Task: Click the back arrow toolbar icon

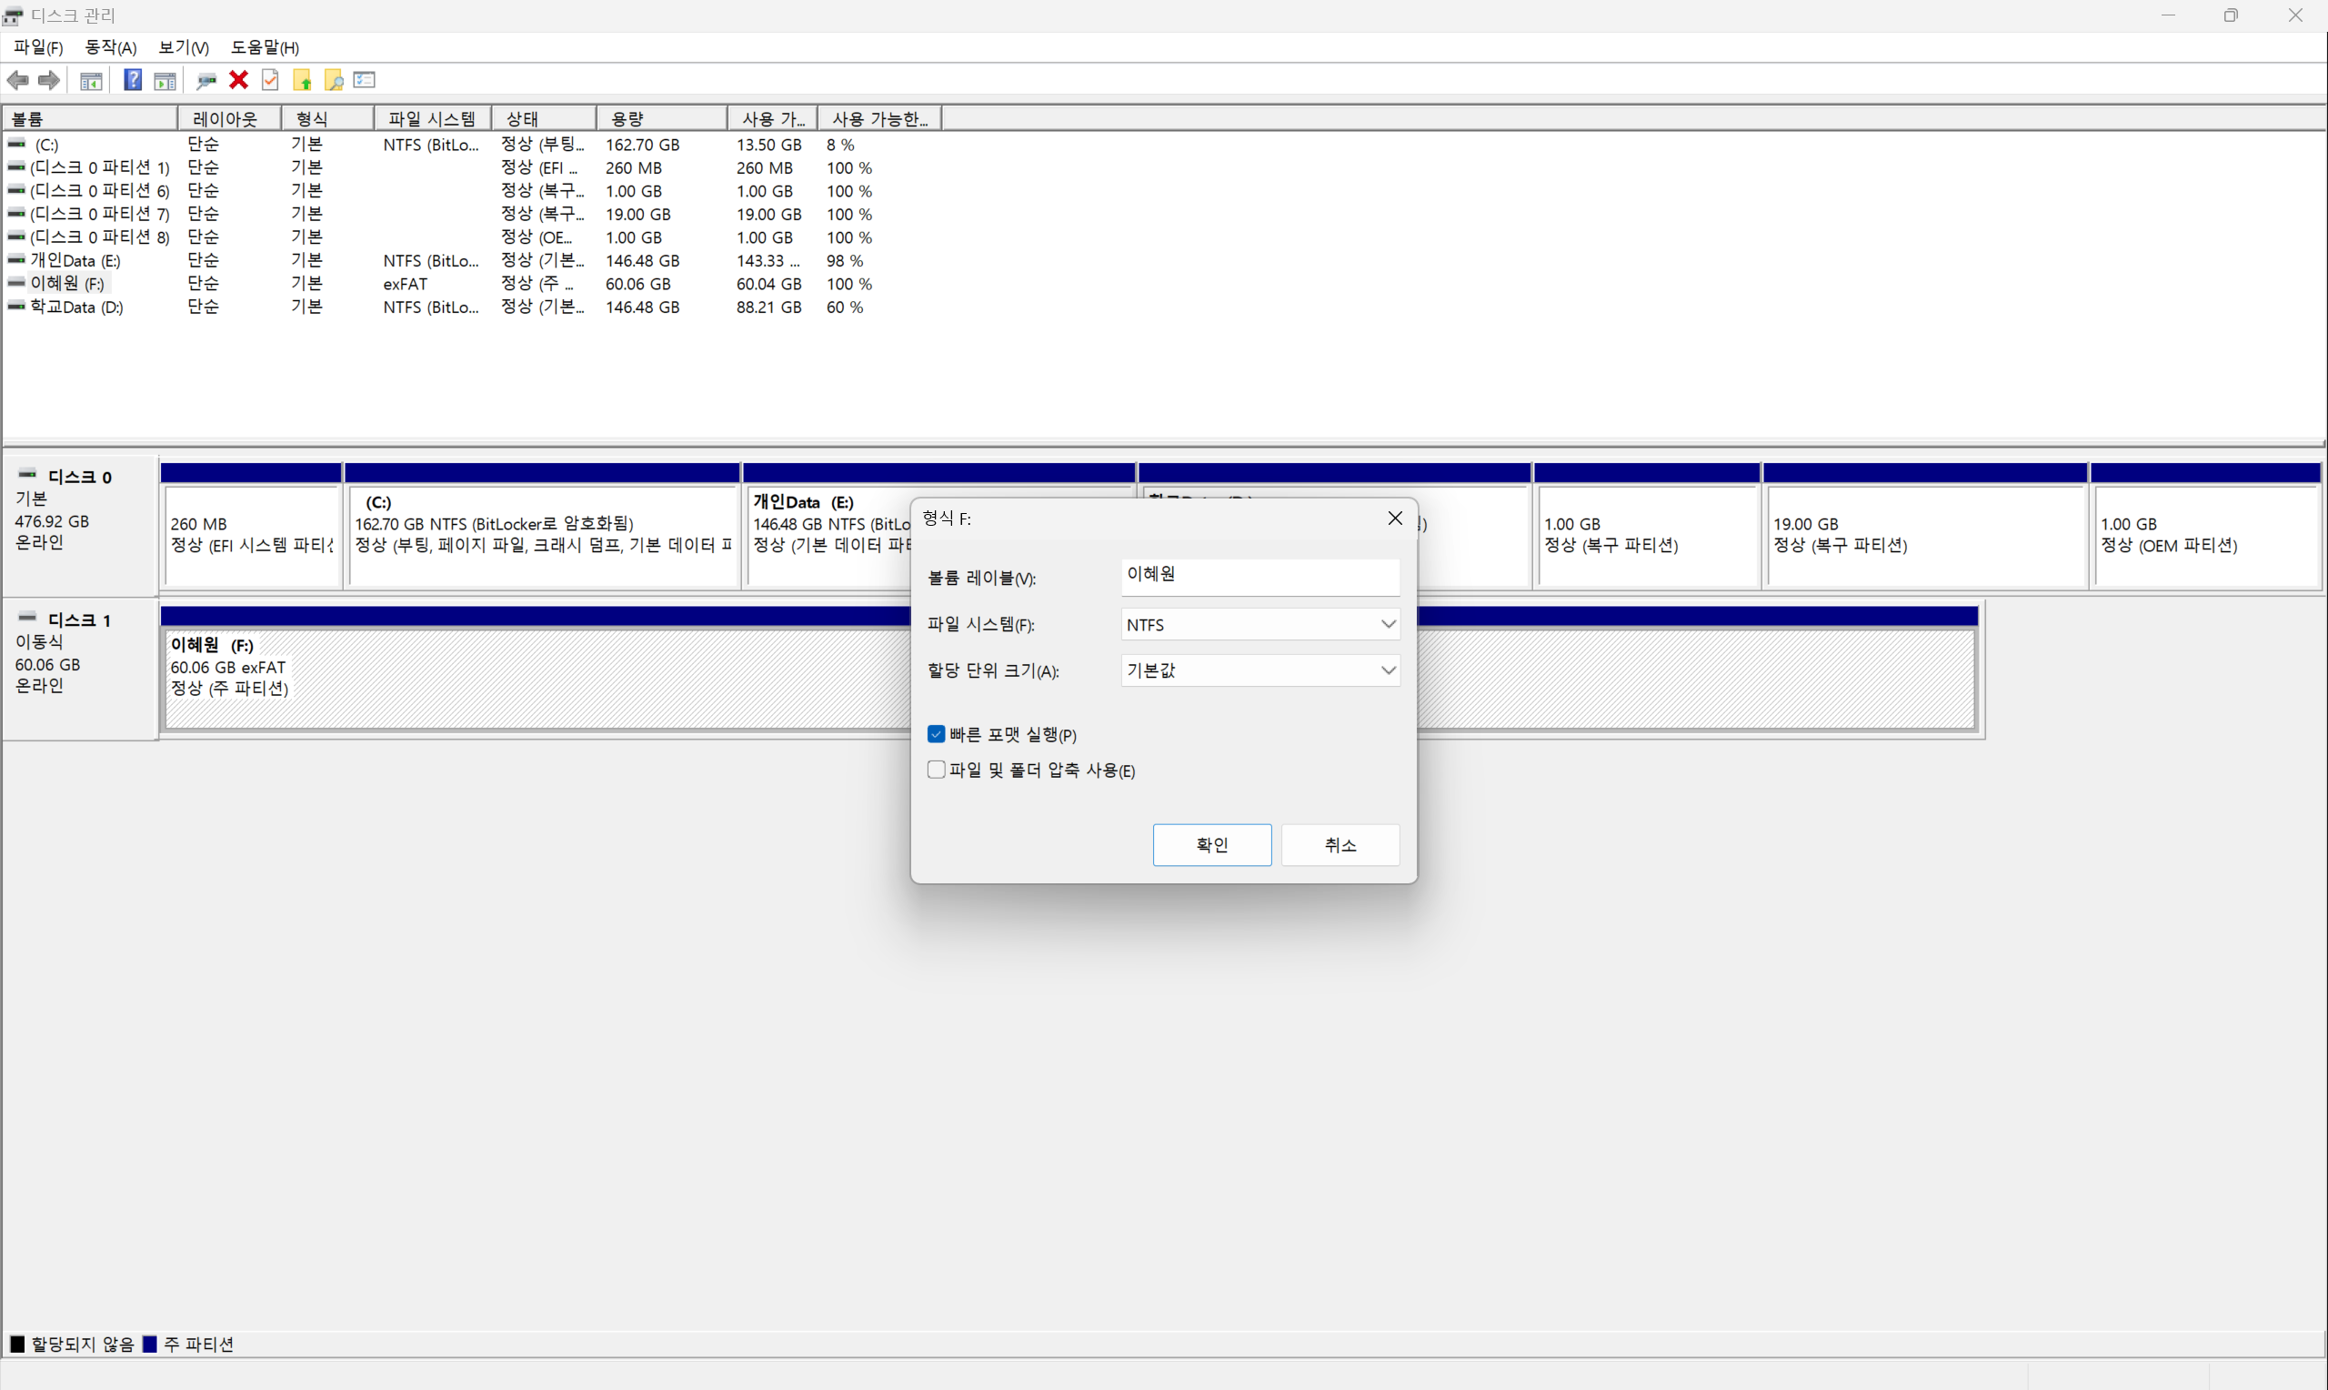Action: pos(17,81)
